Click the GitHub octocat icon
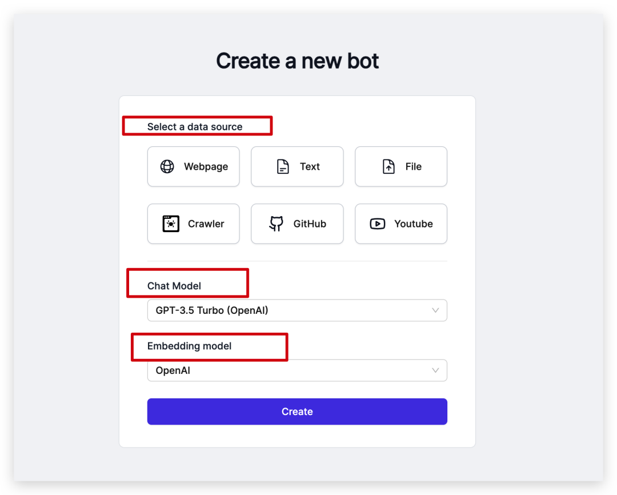 tap(277, 223)
